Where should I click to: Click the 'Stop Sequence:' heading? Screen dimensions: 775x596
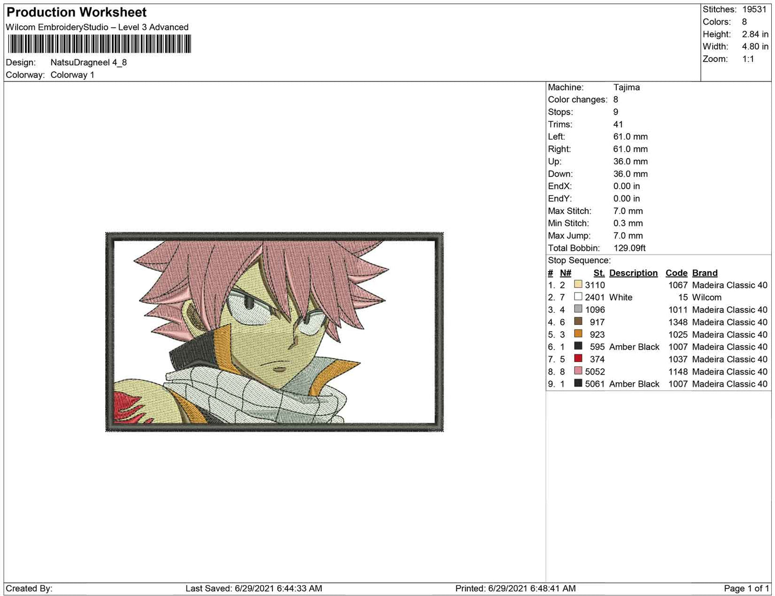(x=579, y=260)
